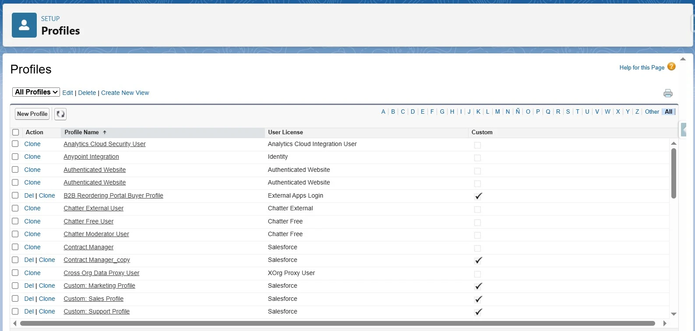
Task: Click the horizontal scrollbar track
Action: click(x=337, y=324)
